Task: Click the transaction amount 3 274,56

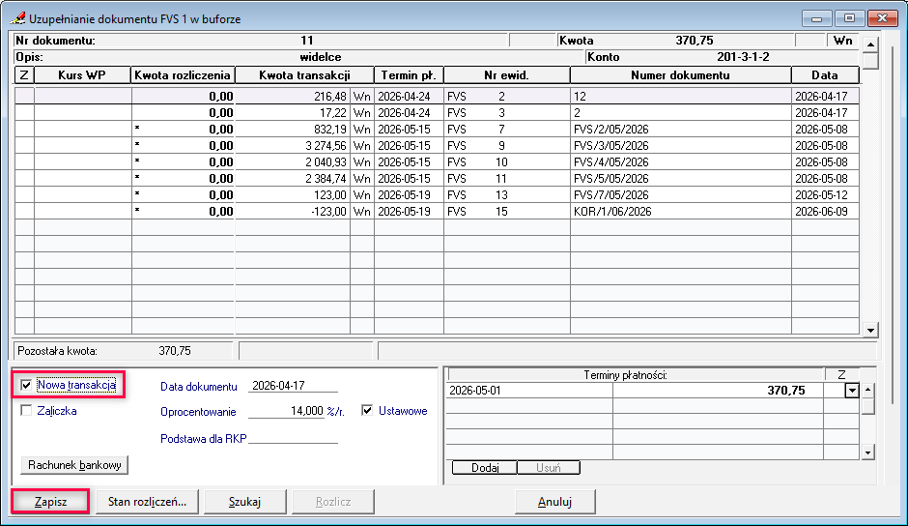Action: [x=326, y=146]
